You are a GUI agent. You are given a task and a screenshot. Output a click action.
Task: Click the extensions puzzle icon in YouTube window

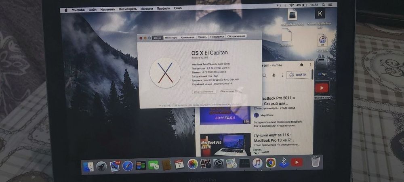tap(301, 65)
